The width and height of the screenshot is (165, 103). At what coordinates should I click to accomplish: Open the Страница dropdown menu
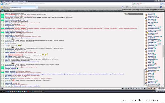[141, 7]
